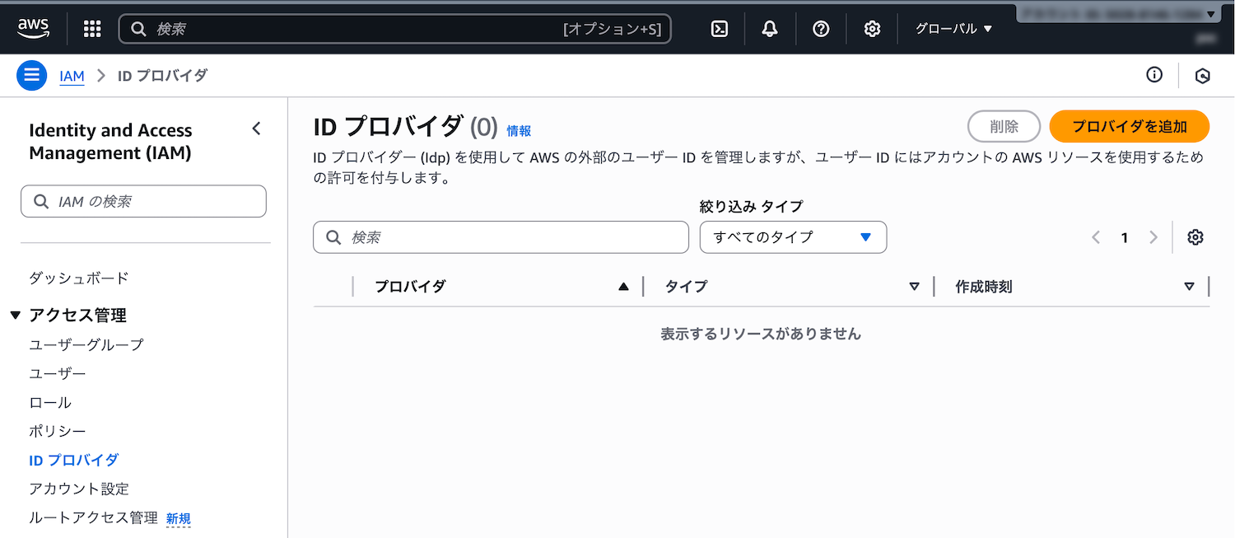Sort table by 作成時刻 column
1235x538 pixels.
pyautogui.click(x=1070, y=287)
